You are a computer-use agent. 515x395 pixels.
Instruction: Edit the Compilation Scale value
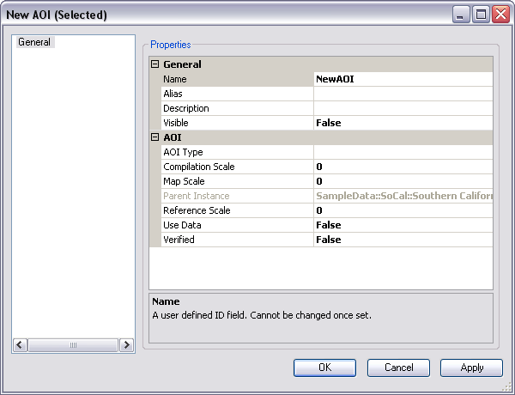tap(402, 167)
